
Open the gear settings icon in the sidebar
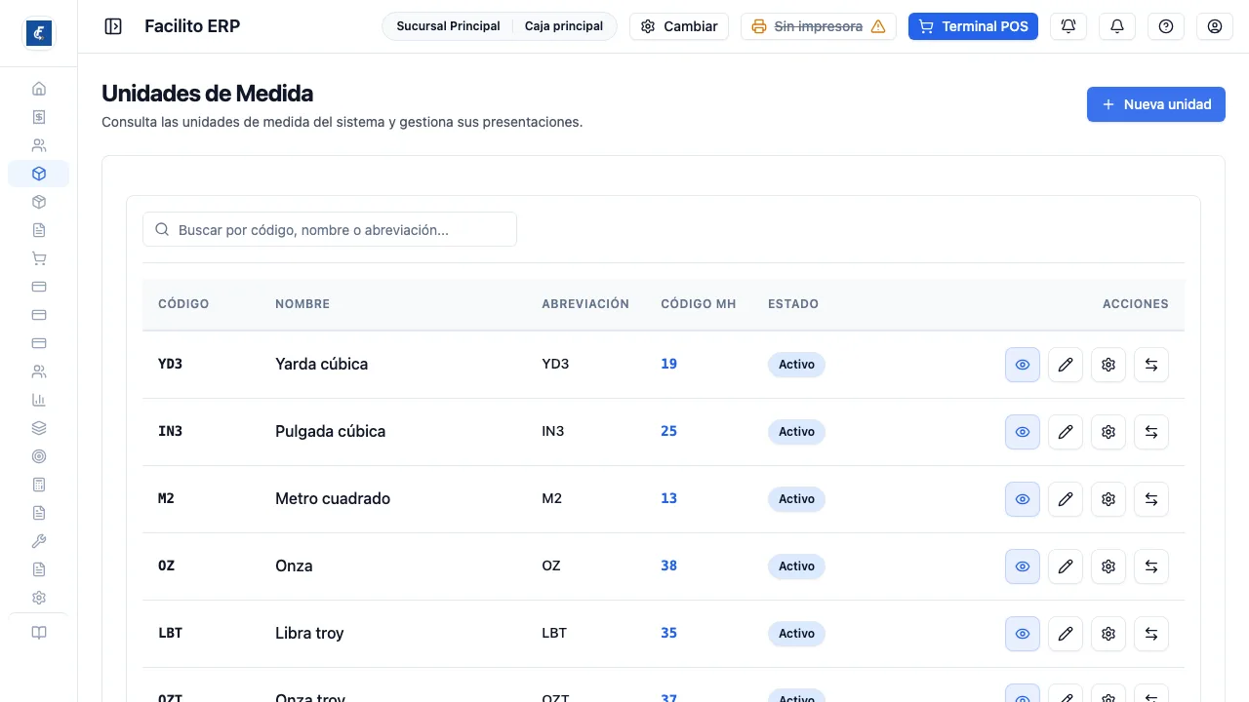click(x=39, y=598)
